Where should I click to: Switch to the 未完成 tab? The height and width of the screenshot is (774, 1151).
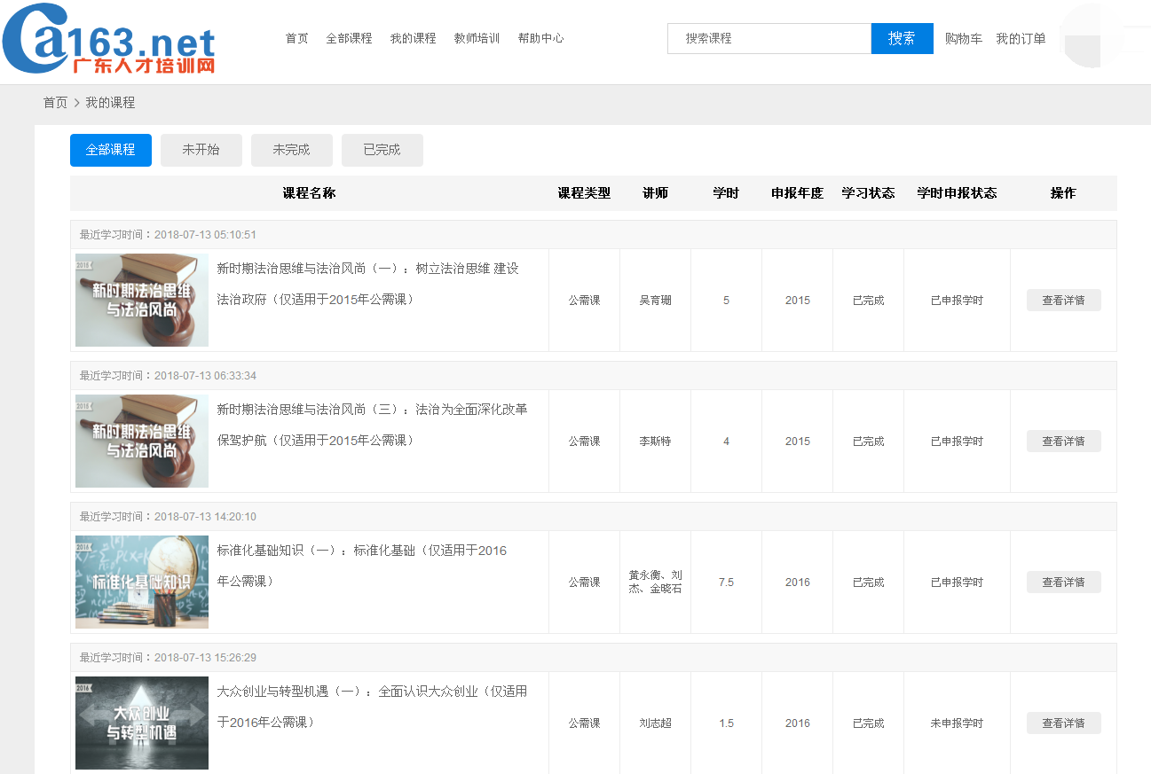(x=291, y=150)
